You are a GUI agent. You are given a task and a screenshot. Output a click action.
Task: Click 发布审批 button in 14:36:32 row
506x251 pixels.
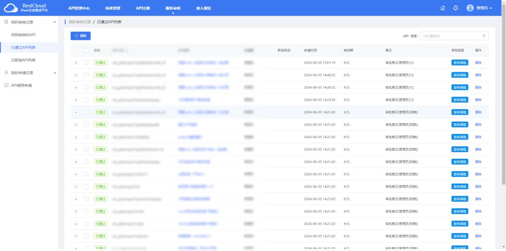[460, 88]
